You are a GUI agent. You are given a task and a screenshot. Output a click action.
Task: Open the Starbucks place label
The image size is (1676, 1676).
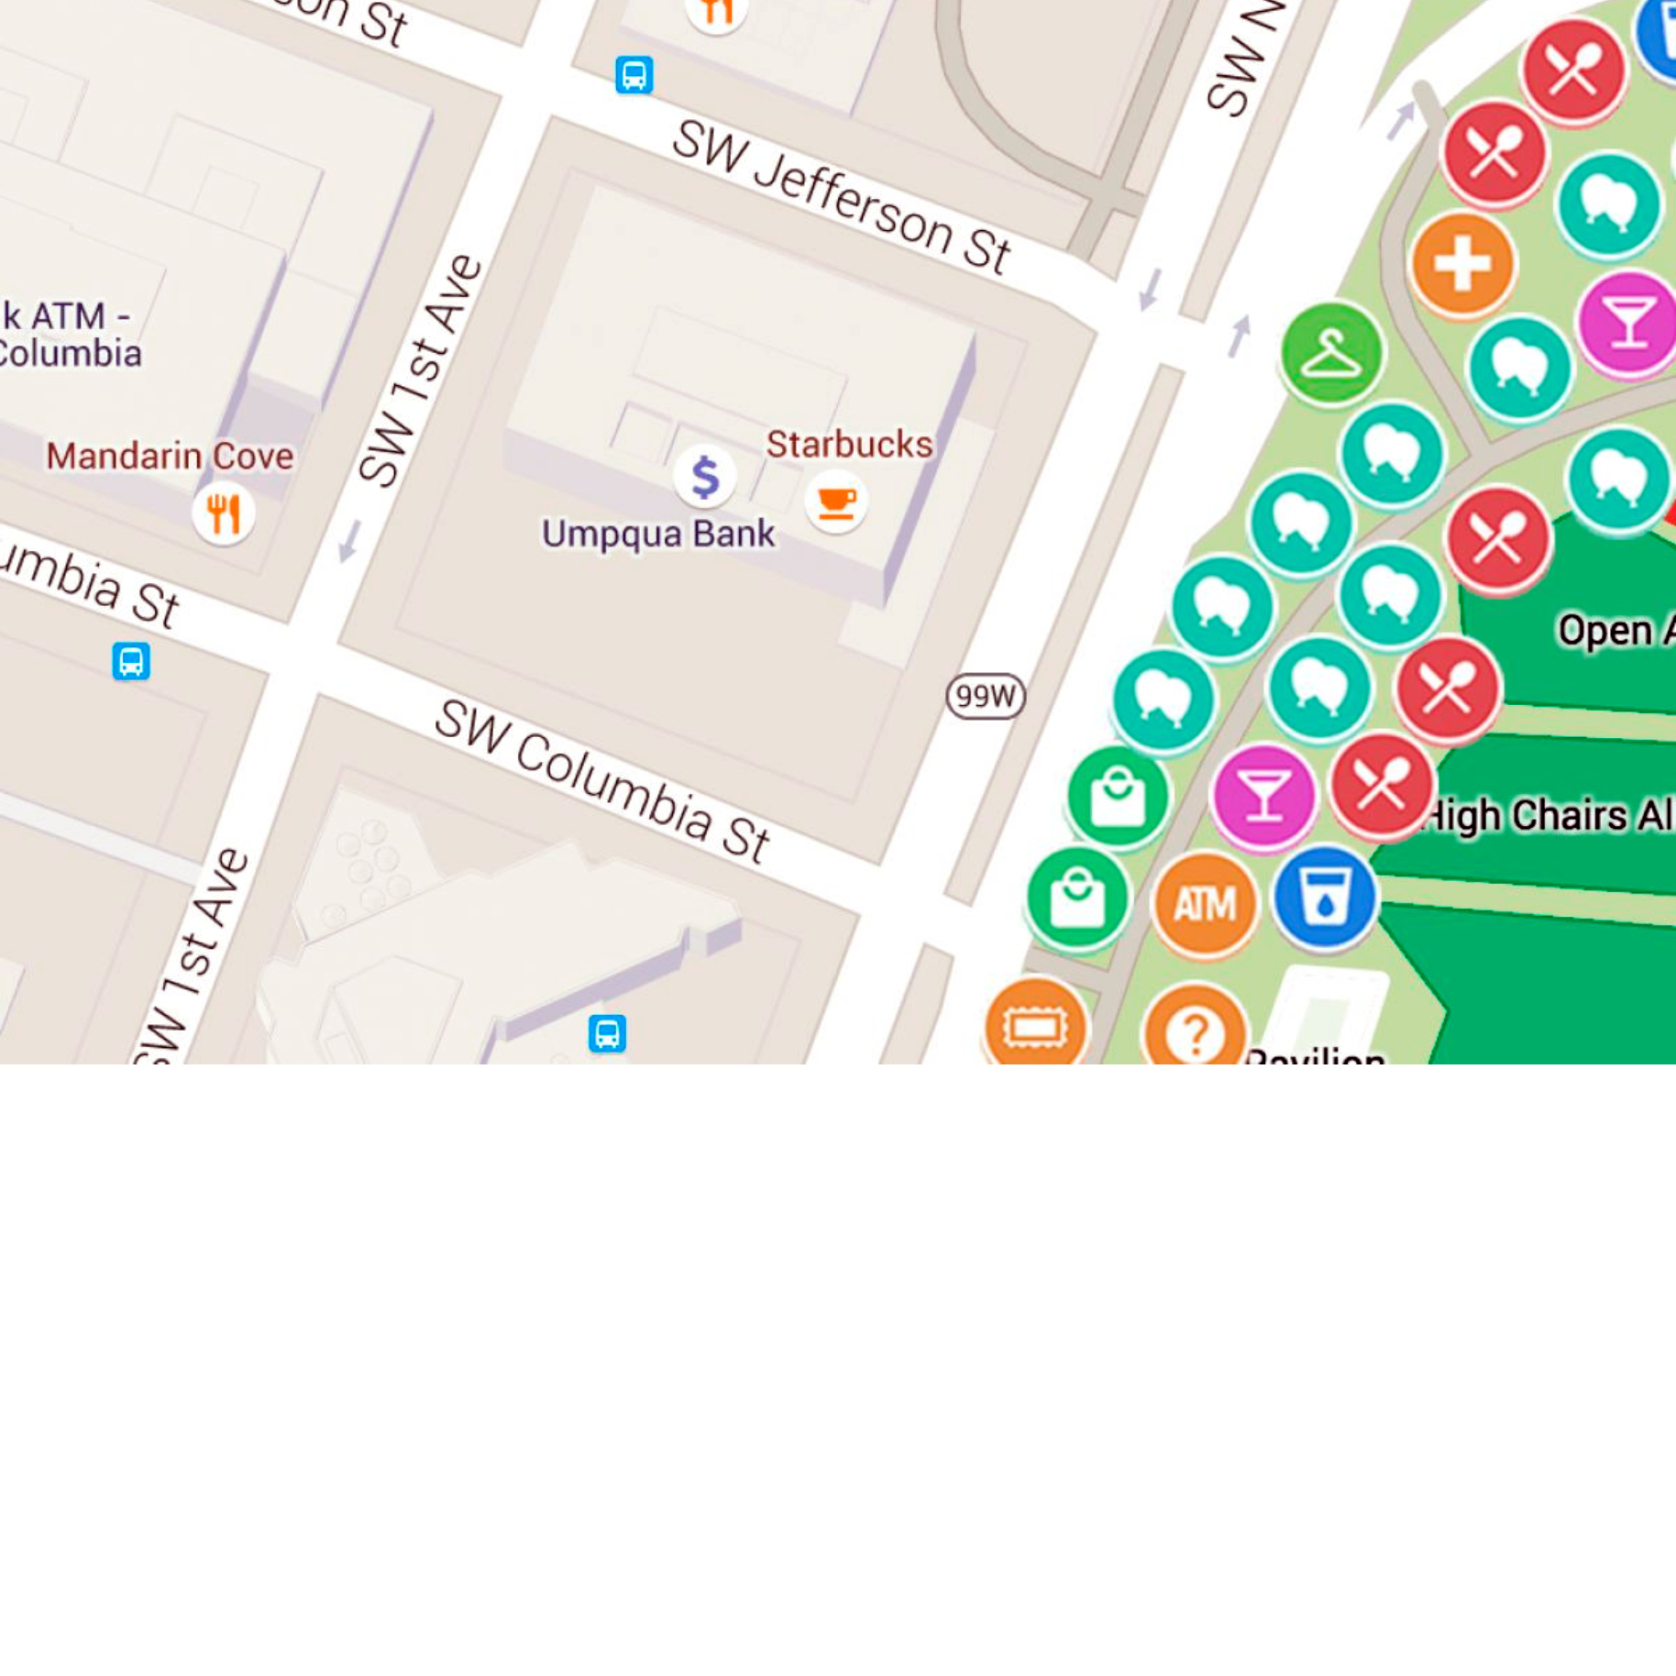tap(849, 445)
